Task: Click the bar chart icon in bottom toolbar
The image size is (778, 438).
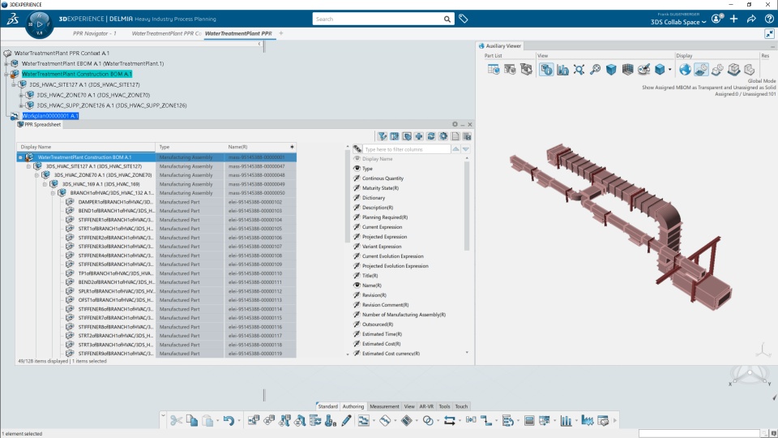Action: pyautogui.click(x=566, y=421)
